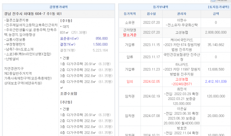231x136 pixels.
Task: Open the 토지등기내역 link
Action: 219,7
